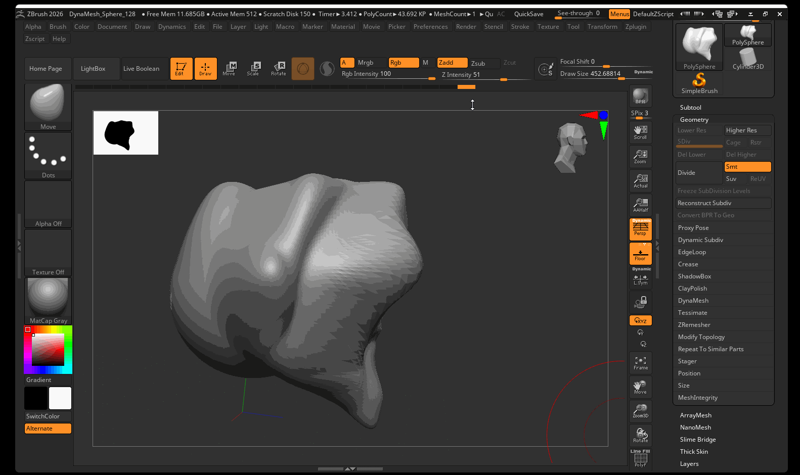Select the Rotate transform tool in top shelf
Screen dimensions: 800x475
point(279,68)
